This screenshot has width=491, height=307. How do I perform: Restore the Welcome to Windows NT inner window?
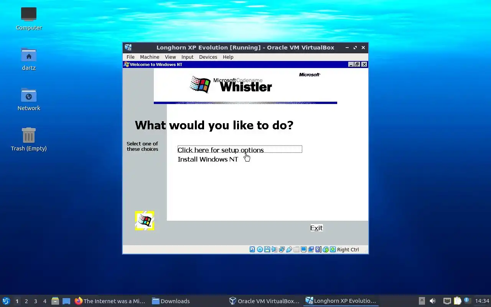point(357,64)
